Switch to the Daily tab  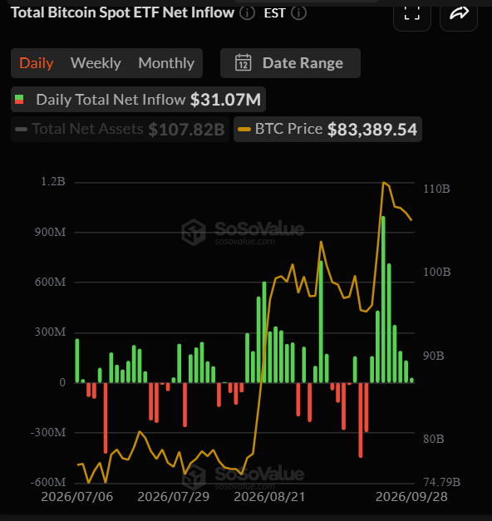point(37,63)
